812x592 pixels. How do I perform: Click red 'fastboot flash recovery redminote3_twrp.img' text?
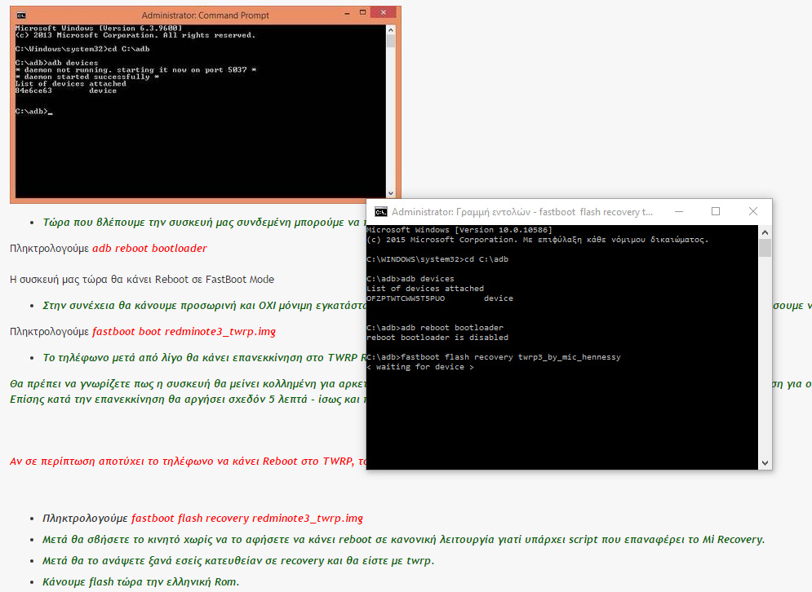tap(246, 519)
